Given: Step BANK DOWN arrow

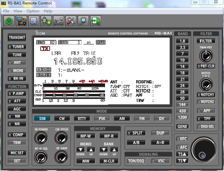Looking at the screenshot, I should click(x=104, y=150).
